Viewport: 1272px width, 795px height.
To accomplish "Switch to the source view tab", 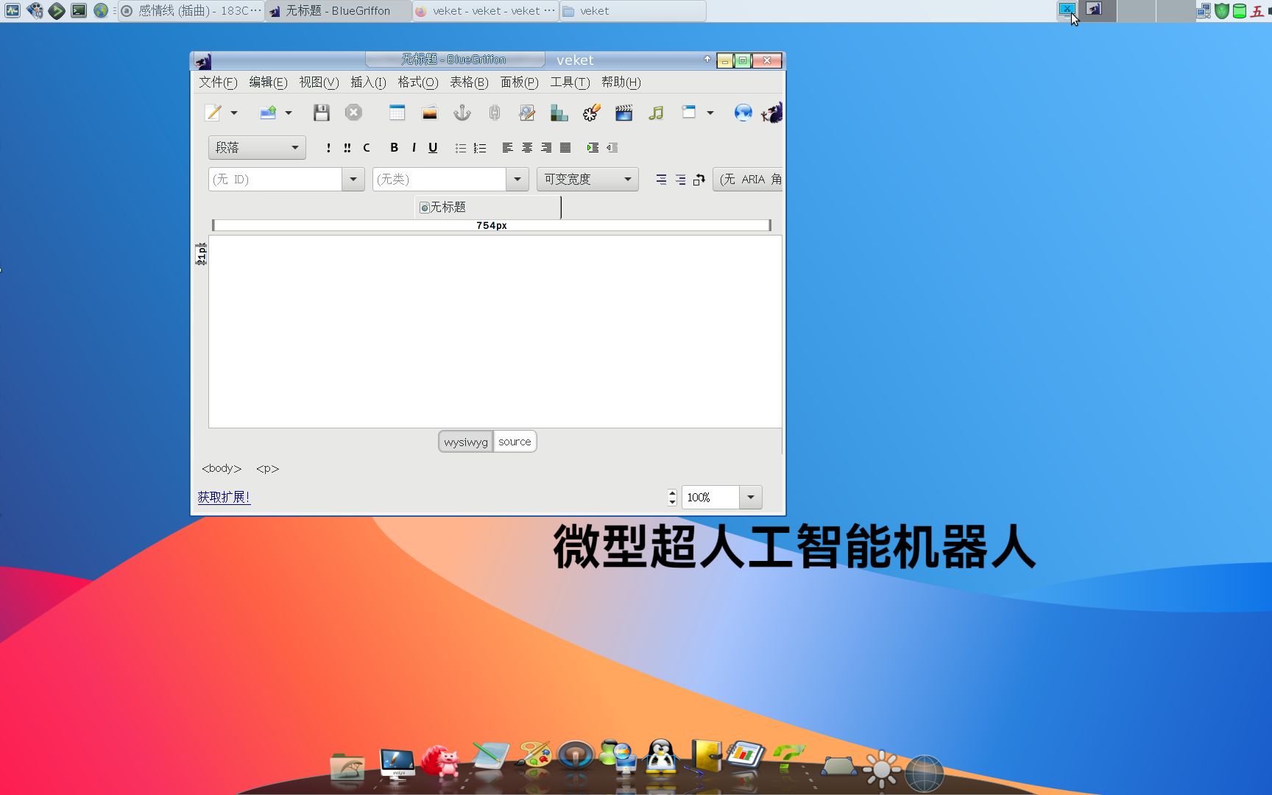I will pos(515,441).
